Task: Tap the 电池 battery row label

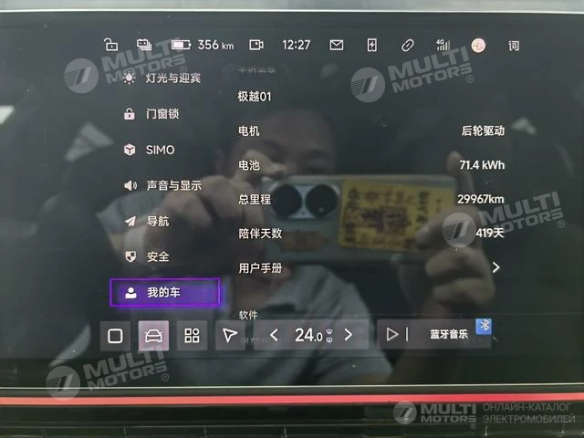Action: click(x=249, y=165)
